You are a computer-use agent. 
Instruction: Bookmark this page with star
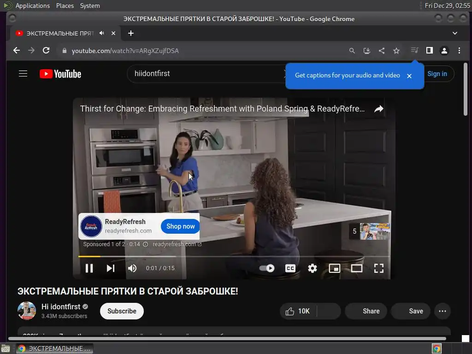(396, 51)
